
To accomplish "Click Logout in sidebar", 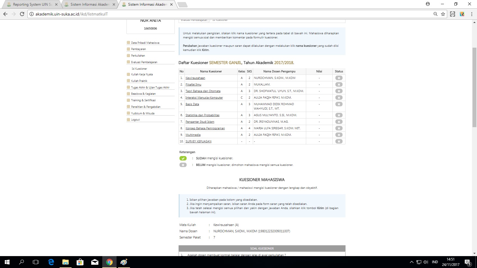I will click(135, 120).
